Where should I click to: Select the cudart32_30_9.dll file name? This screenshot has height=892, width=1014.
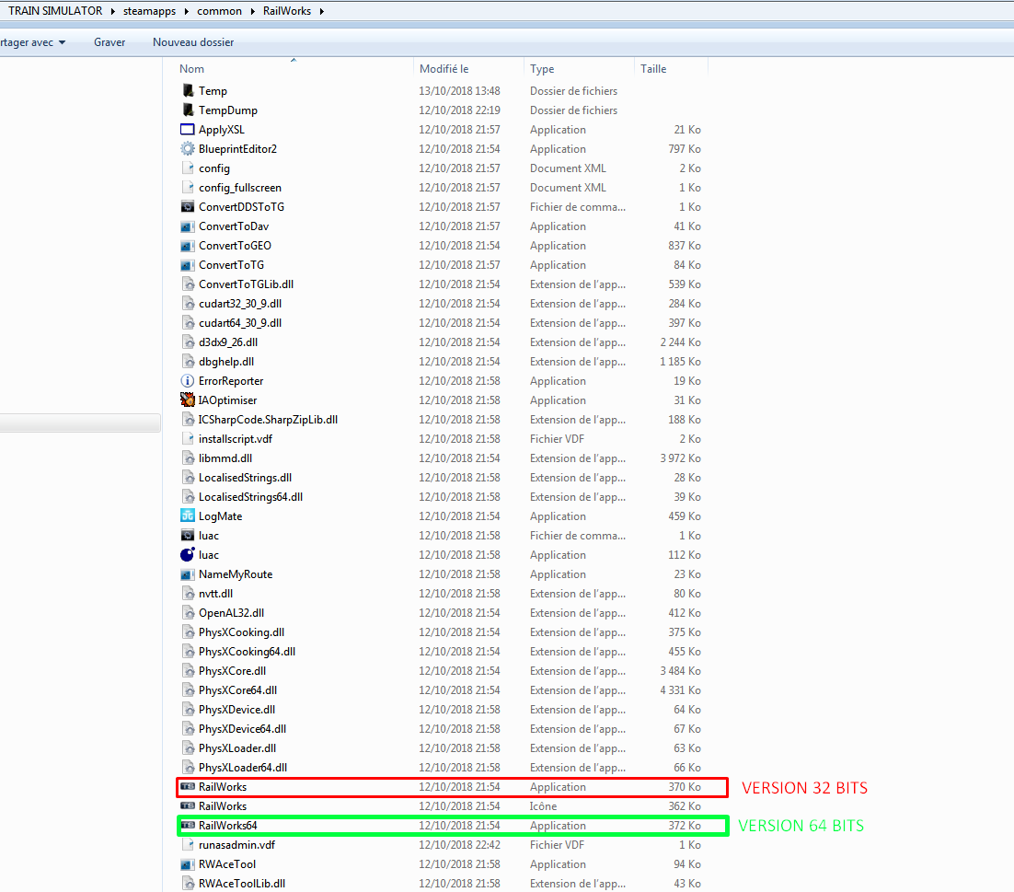tap(240, 304)
